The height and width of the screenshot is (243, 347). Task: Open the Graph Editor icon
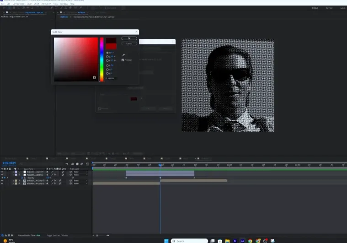point(87,164)
